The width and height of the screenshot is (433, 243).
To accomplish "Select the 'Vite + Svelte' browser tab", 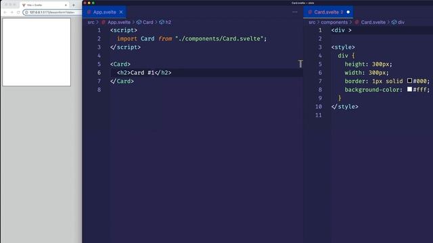I will pyautogui.click(x=44, y=5).
